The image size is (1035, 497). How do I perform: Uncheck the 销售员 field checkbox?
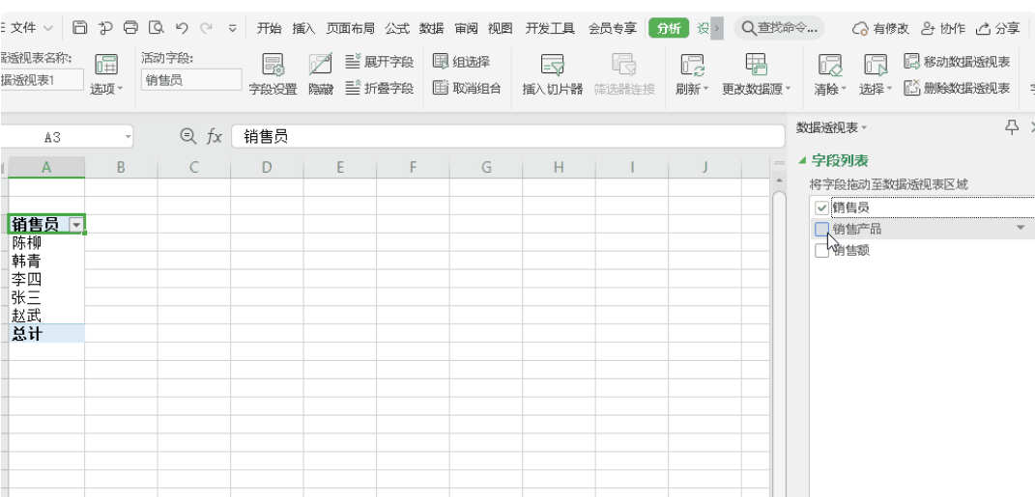pyautogui.click(x=821, y=207)
